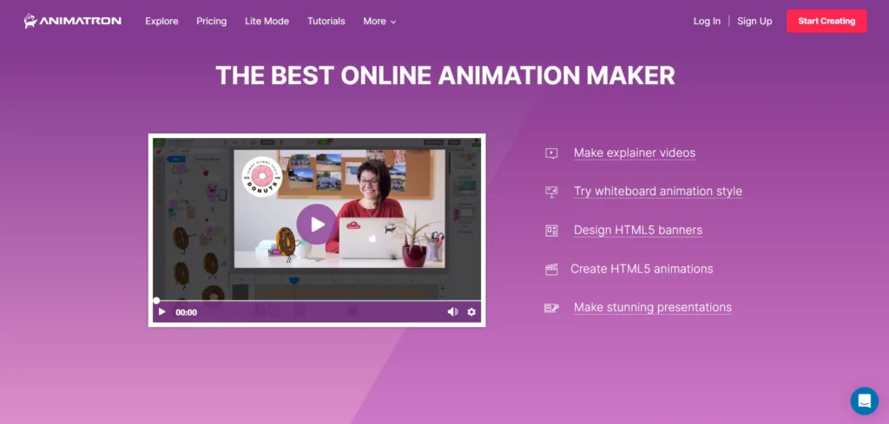
Task: Open the video settings gear
Action: tap(471, 312)
